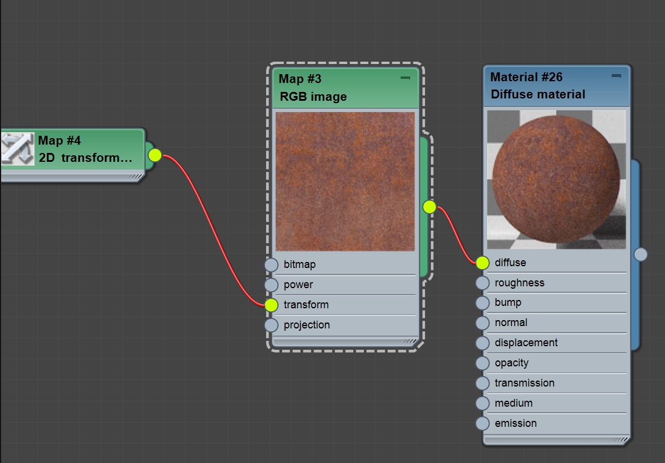The image size is (665, 463).
Task: Click the 'projection' label on Map #3
Action: click(306, 325)
